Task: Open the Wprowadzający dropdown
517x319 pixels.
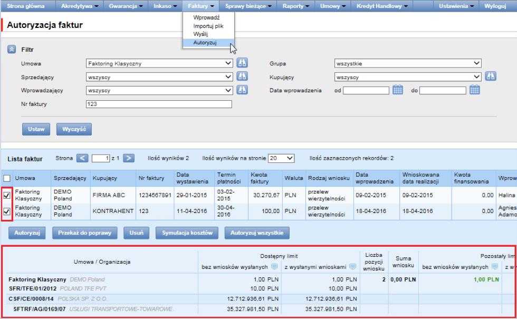Action: click(x=159, y=90)
